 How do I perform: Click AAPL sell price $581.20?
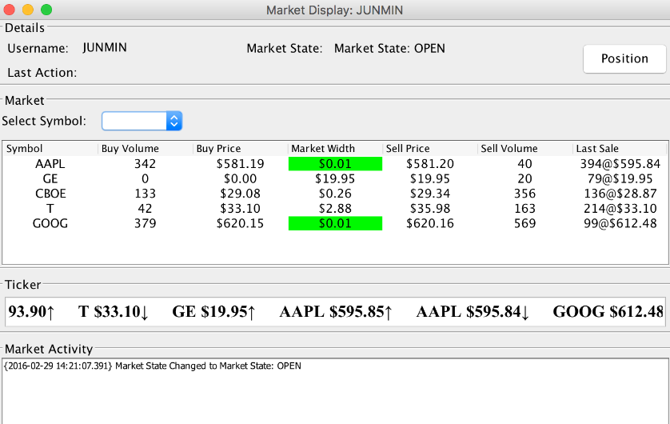[430, 164]
